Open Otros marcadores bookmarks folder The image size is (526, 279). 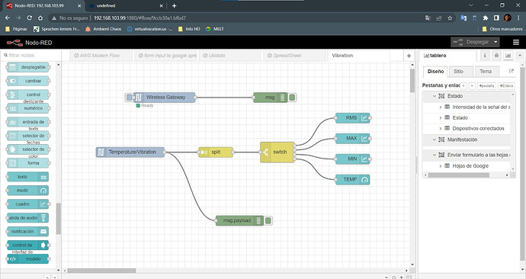pyautogui.click(x=502, y=29)
